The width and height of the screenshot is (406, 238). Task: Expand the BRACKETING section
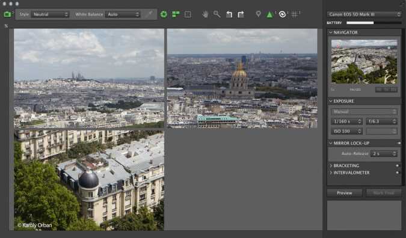click(331, 165)
